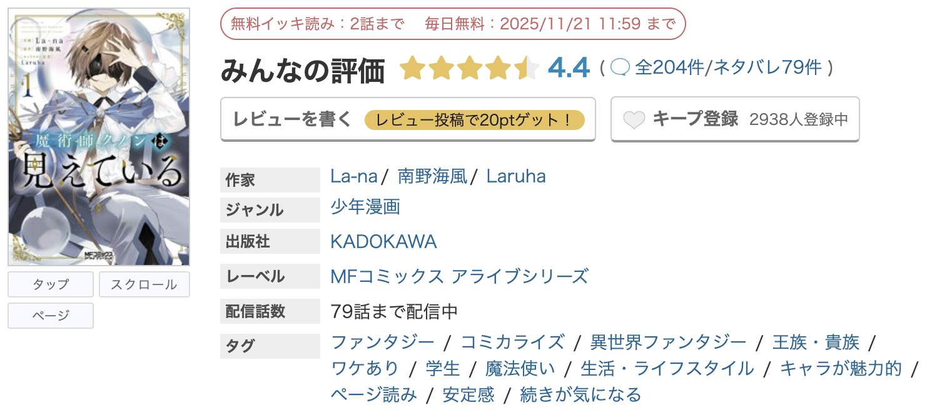Switch to the タップ reading mode

[x=50, y=284]
